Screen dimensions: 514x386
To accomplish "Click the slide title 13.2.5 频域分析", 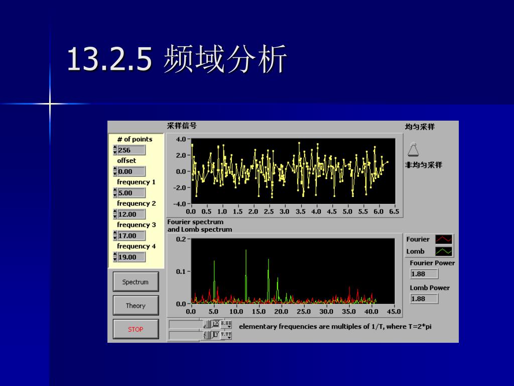I will [177, 59].
